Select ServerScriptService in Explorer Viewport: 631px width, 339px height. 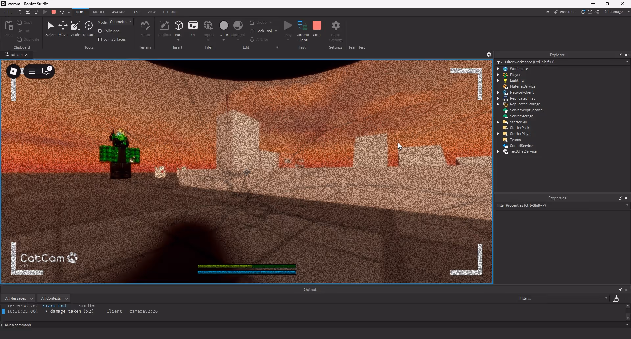coord(526,110)
